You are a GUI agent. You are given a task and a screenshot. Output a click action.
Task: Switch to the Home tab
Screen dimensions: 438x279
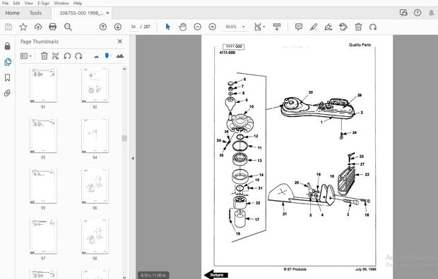pos(12,13)
